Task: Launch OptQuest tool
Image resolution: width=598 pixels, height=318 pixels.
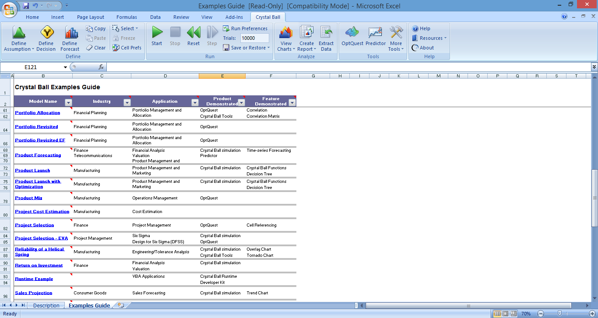Action: pyautogui.click(x=352, y=36)
